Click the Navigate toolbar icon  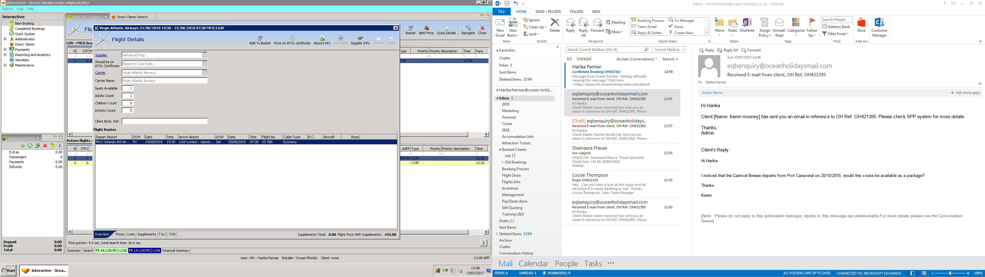click(468, 30)
